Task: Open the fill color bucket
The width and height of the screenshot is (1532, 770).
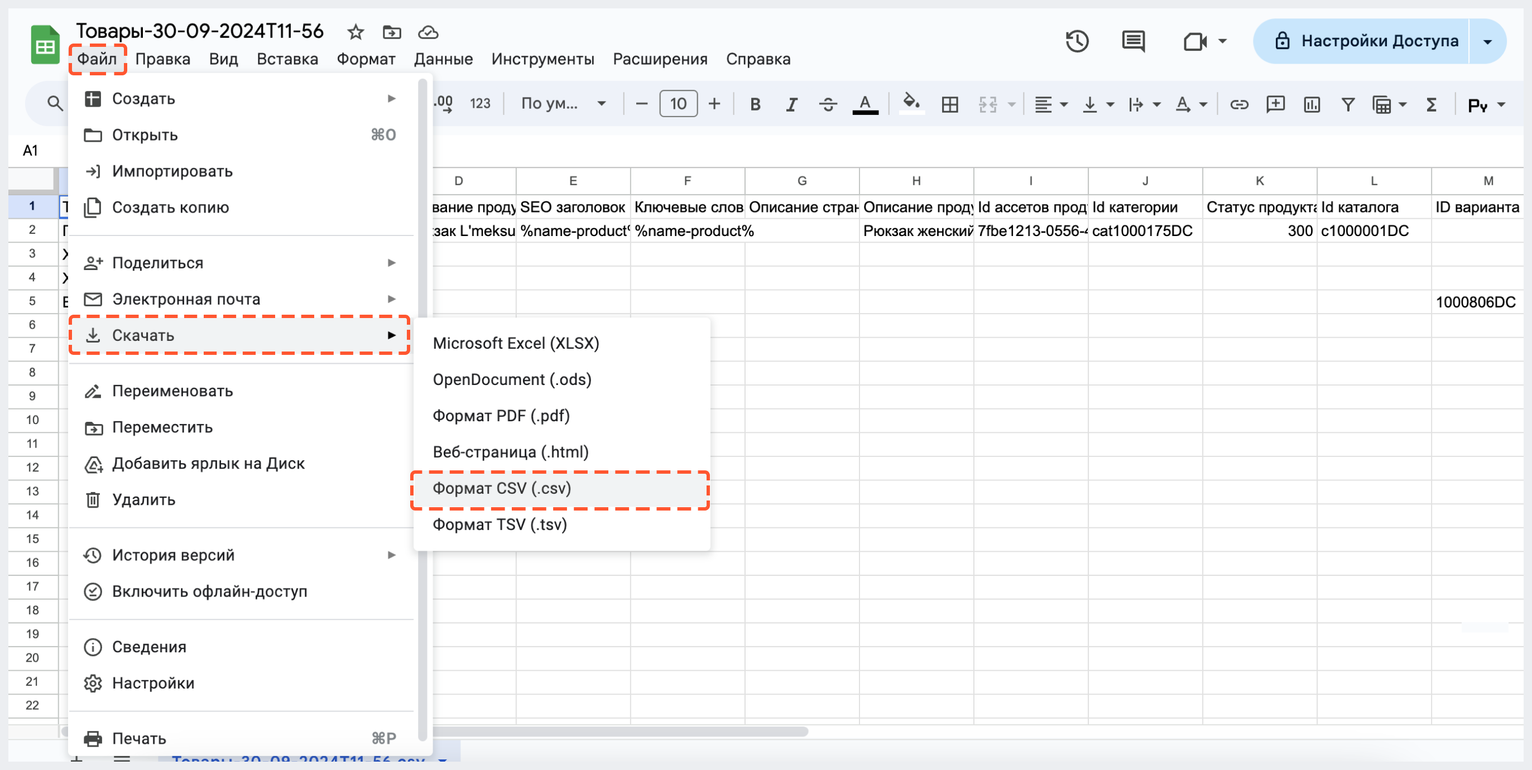Action: 911,103
